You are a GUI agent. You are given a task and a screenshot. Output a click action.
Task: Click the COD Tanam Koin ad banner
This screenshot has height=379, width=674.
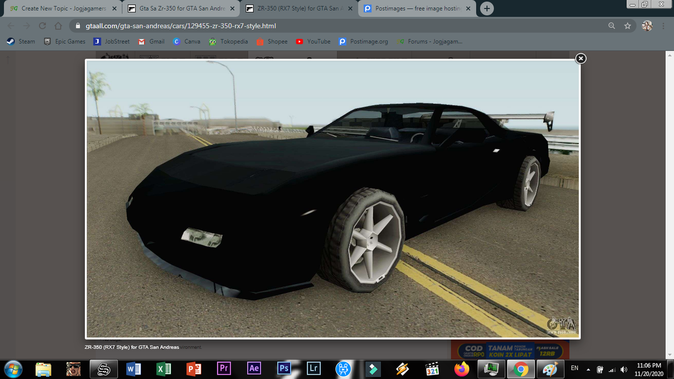[x=510, y=351]
